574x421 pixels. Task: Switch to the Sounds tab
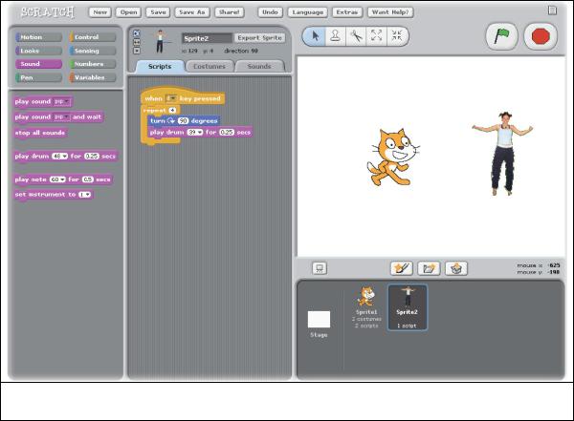(259, 67)
